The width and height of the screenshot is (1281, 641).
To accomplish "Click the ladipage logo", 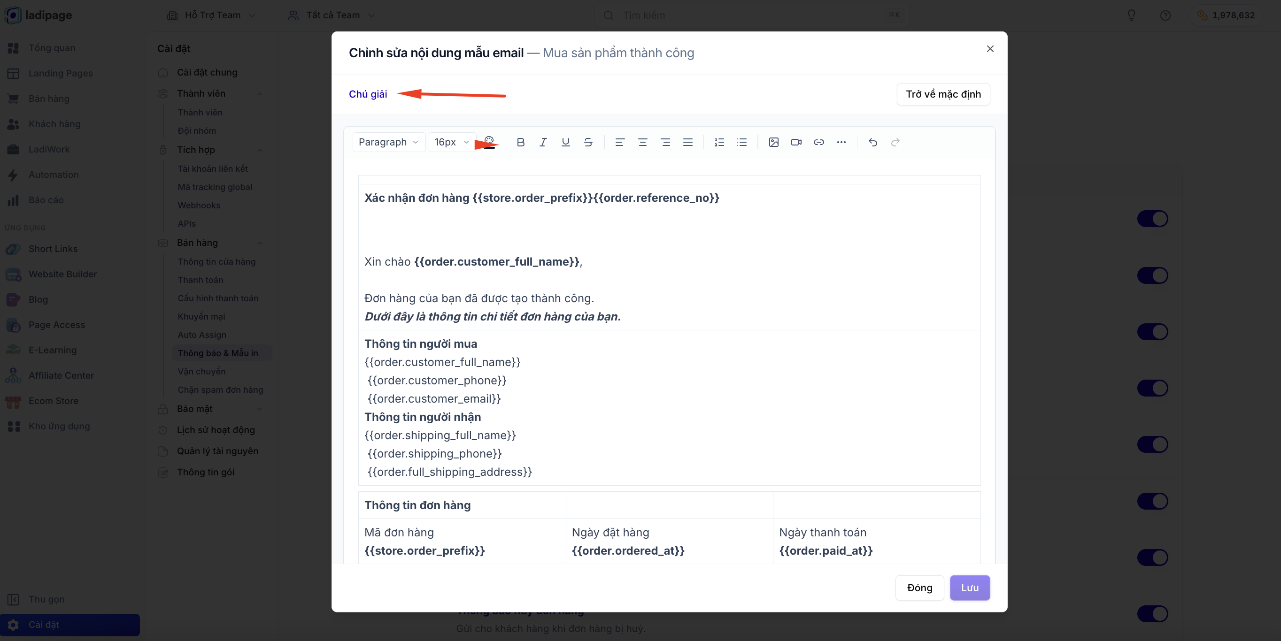I will (39, 15).
